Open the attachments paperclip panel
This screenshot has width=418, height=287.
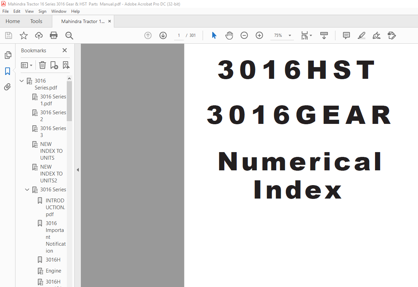pyautogui.click(x=8, y=87)
